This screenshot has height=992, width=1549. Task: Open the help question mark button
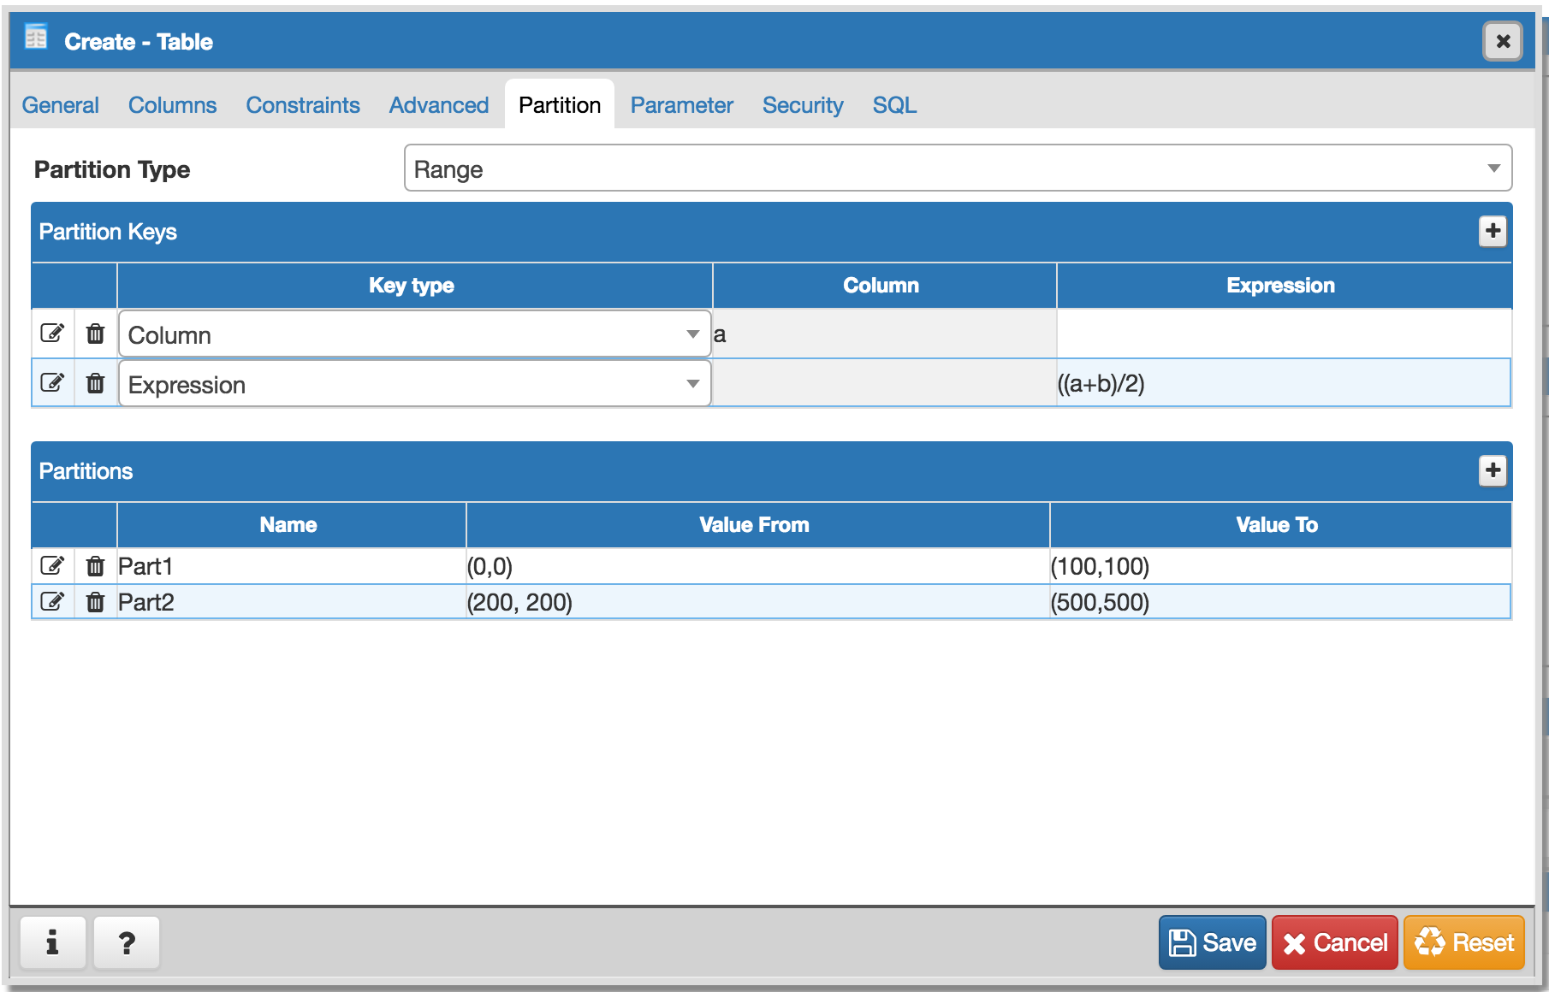tap(127, 942)
